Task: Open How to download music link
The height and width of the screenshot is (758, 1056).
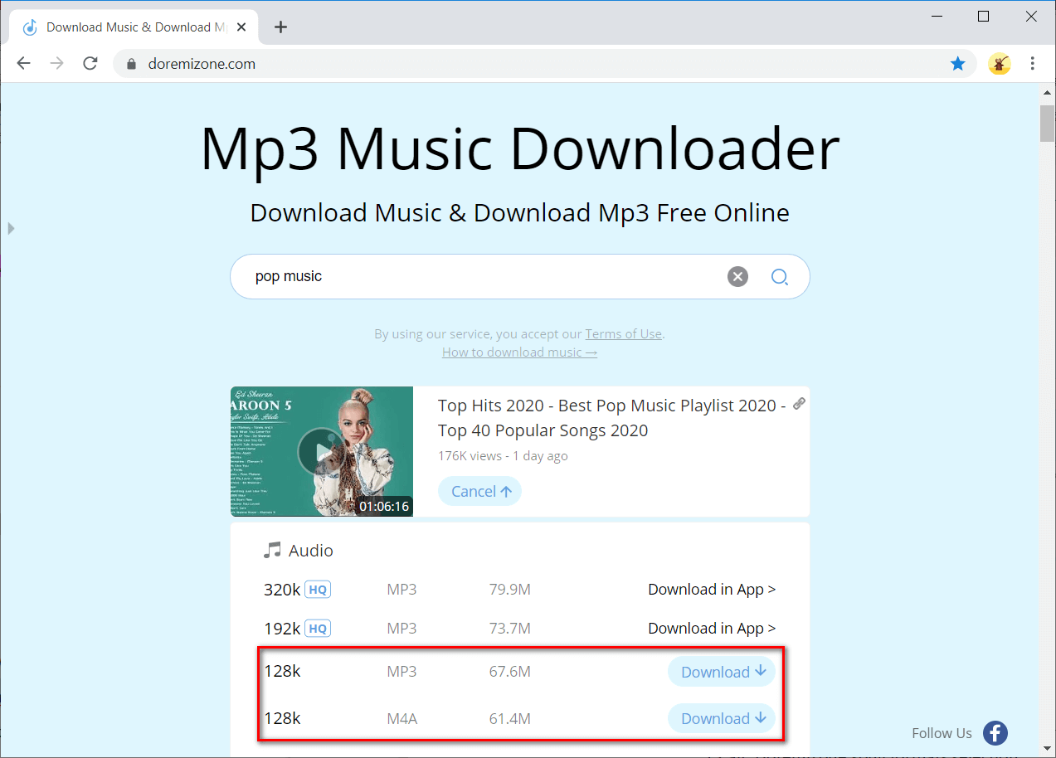Action: tap(519, 352)
